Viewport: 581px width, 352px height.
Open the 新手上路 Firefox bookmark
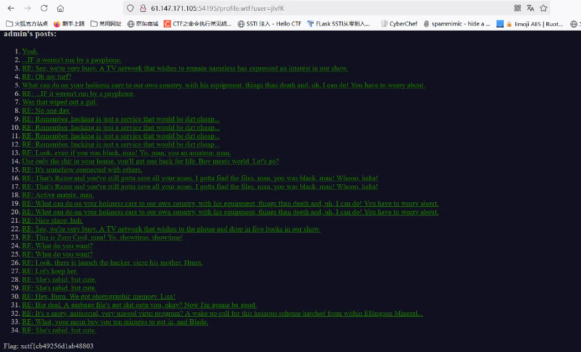pos(69,24)
